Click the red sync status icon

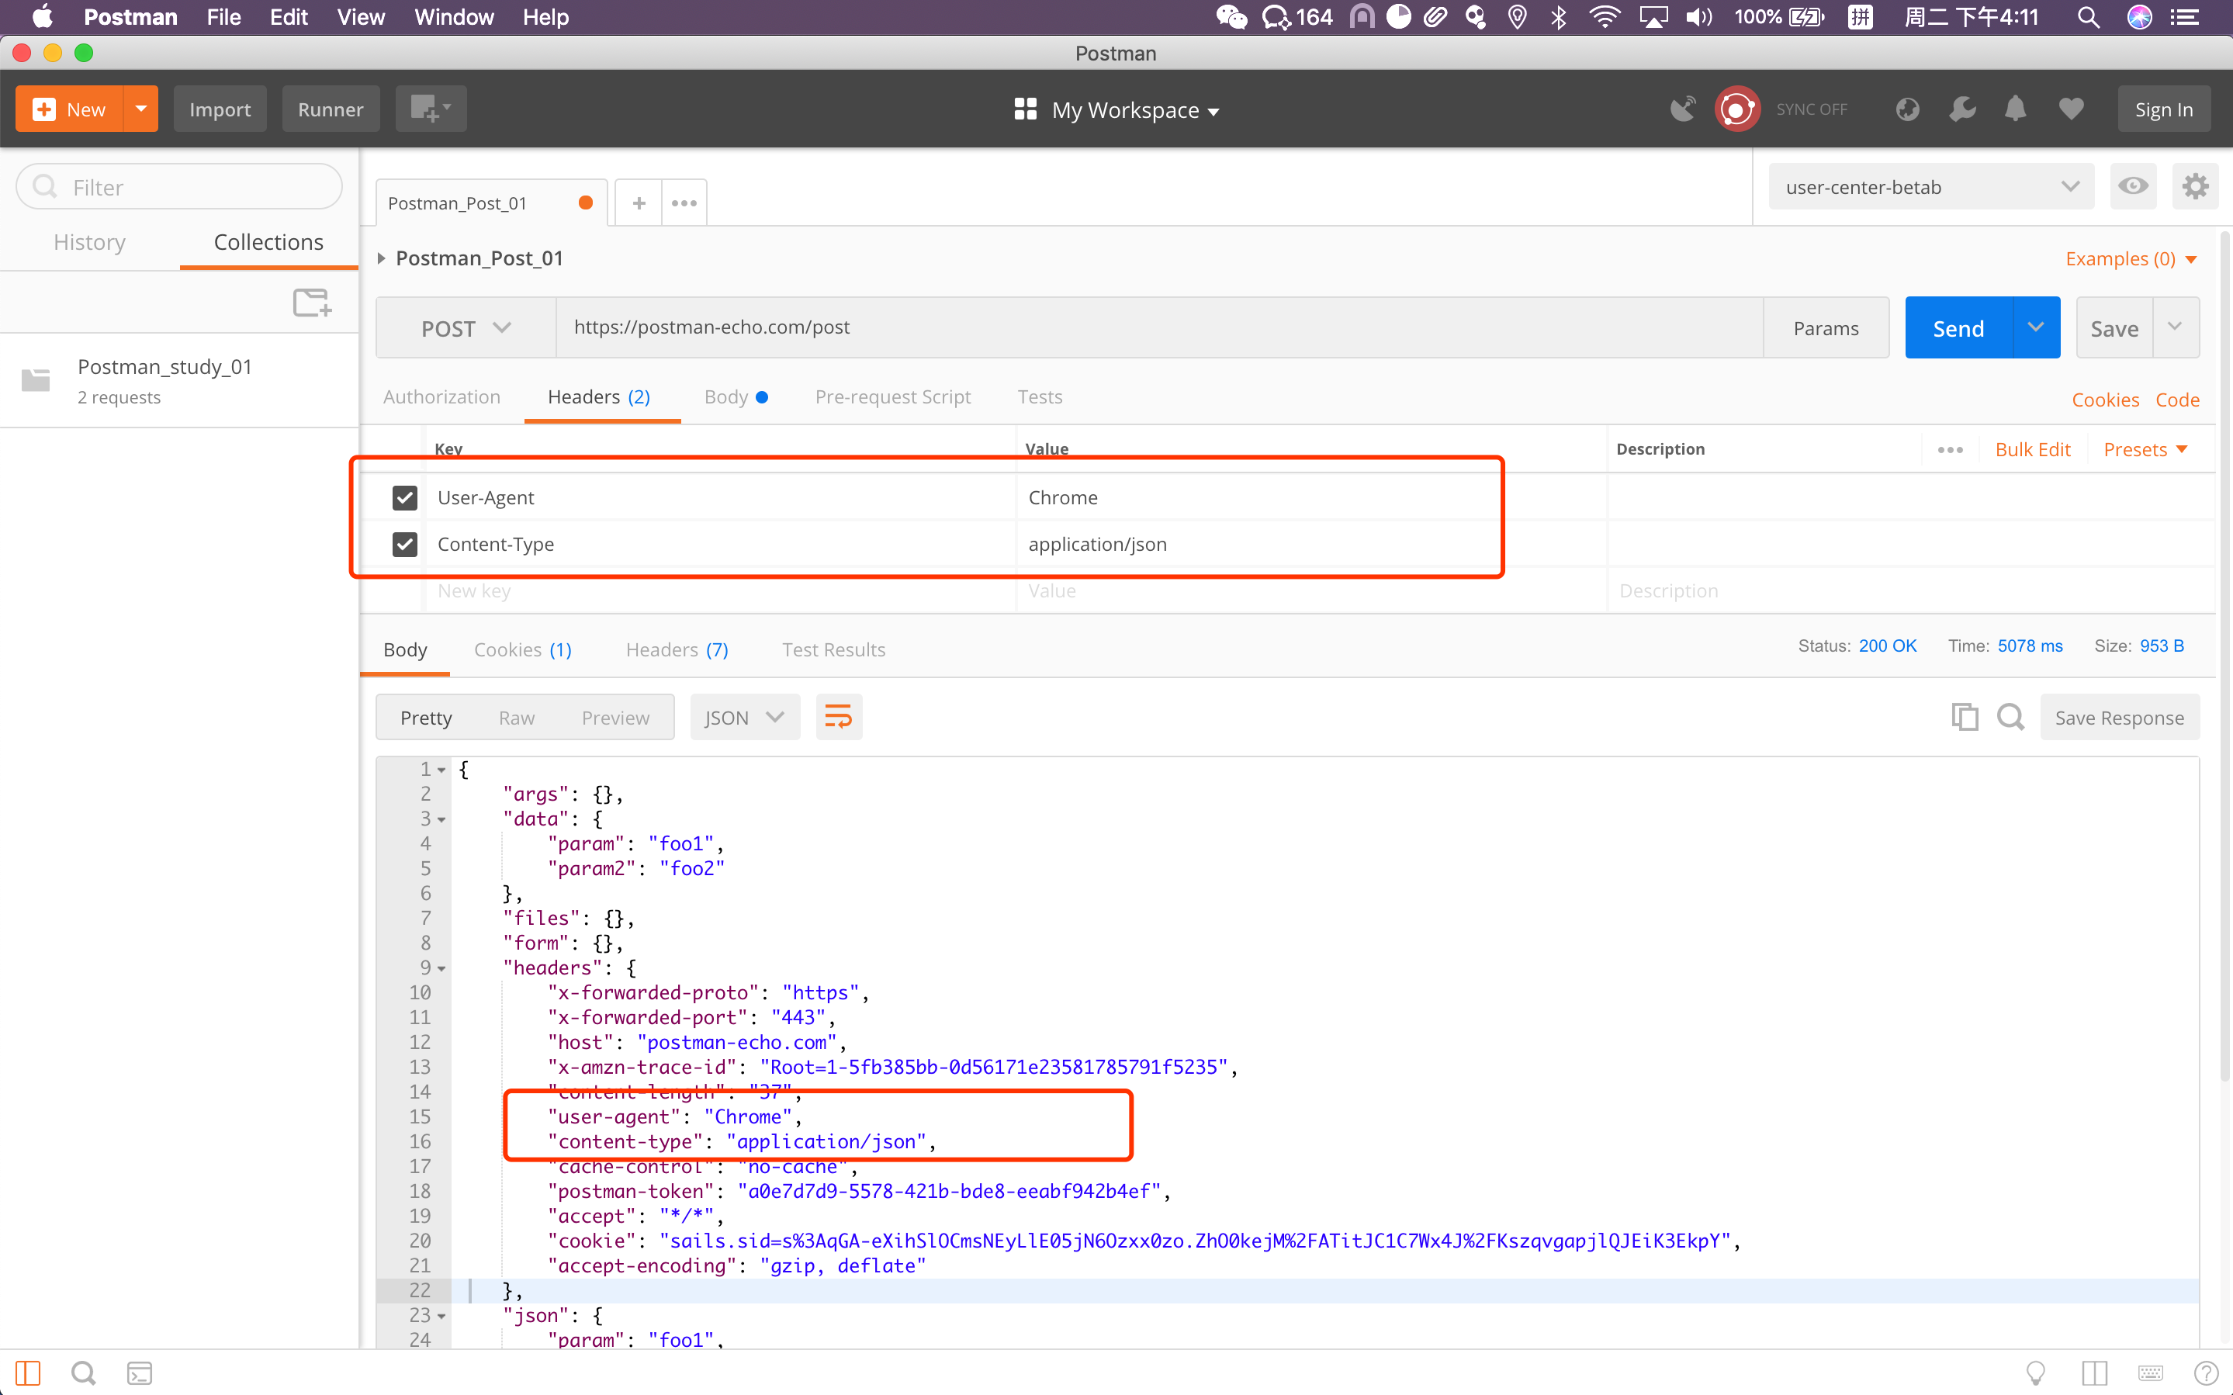[1736, 109]
